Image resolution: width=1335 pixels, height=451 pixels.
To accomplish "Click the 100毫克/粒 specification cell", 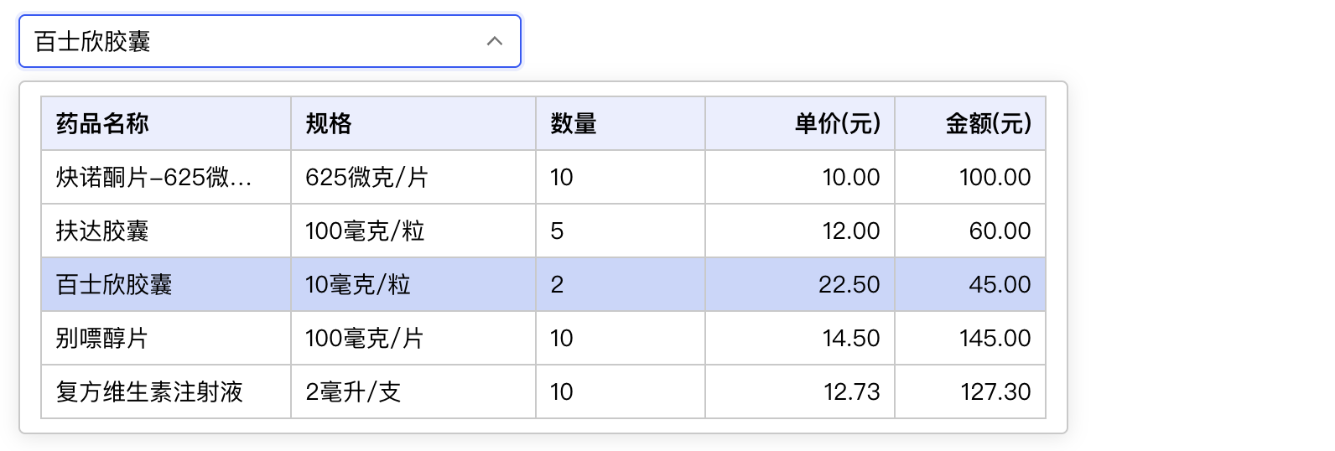I will [413, 231].
